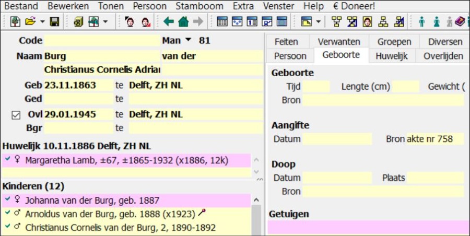Viewport: 470px width, 236px height.
Task: Click the female face icon in toolbar
Action: [x=146, y=22]
